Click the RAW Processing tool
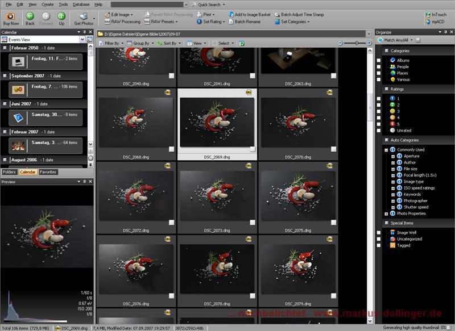Viewport: 455px width, 331px height. pyautogui.click(x=122, y=22)
